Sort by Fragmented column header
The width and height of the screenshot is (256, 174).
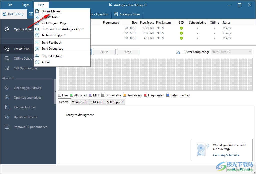point(111,23)
